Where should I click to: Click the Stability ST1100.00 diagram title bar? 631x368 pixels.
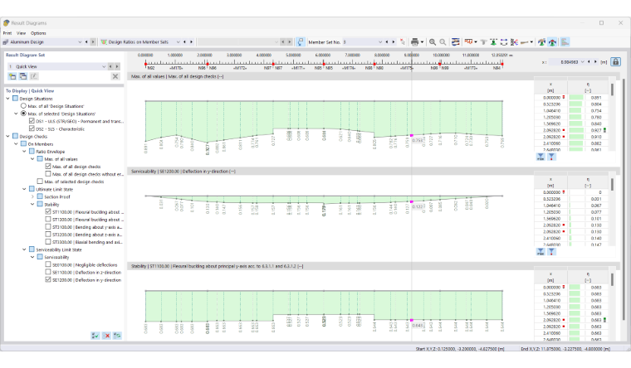point(374,266)
